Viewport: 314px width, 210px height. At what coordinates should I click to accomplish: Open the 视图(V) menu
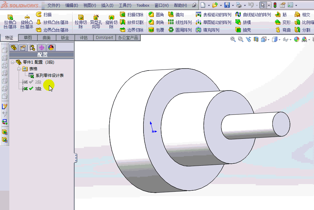pyautogui.click(x=90, y=5)
